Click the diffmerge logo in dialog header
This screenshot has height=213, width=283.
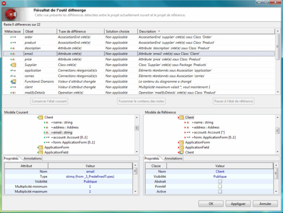11,14
